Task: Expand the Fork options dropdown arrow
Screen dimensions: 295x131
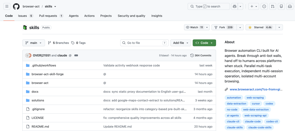Action: (x=240, y=27)
